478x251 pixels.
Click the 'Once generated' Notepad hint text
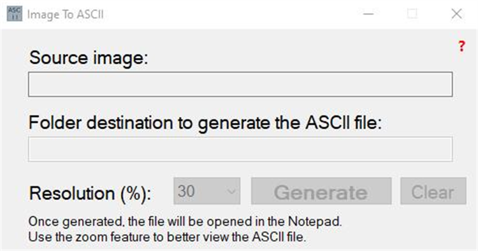click(185, 222)
